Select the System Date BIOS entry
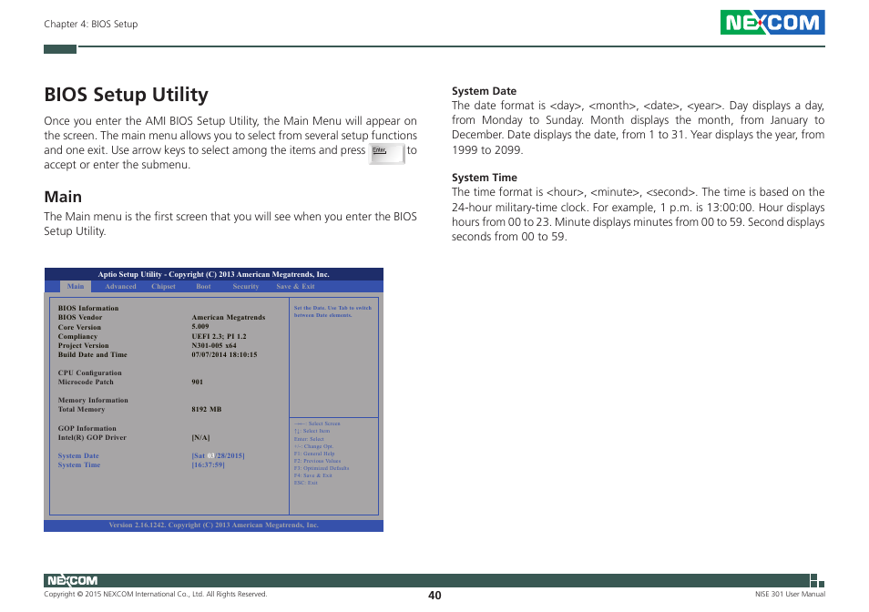Image resolution: width=869 pixels, height=612 pixels. coord(78,456)
